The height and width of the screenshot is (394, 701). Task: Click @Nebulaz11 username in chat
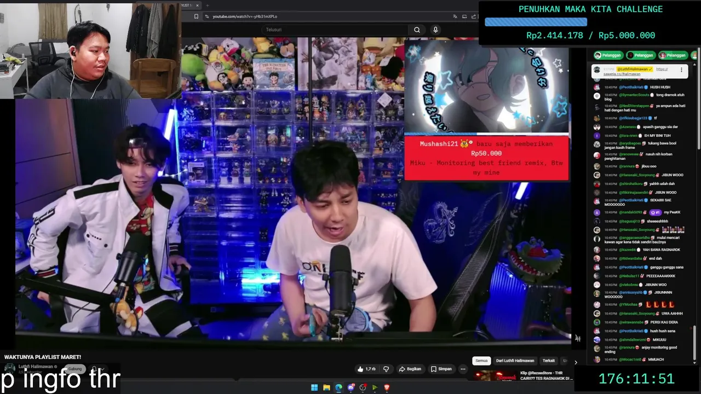point(629,276)
